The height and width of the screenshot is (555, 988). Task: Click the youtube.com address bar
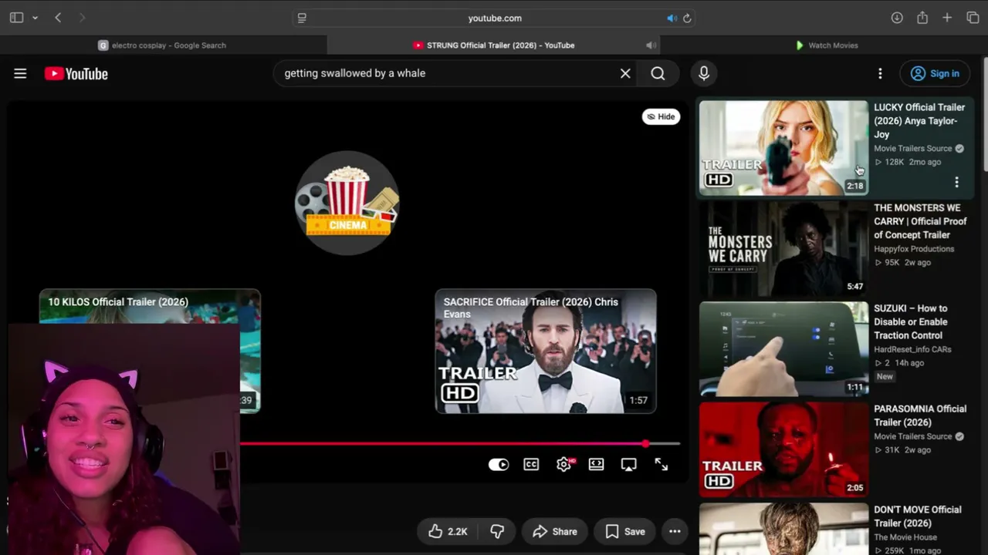(x=494, y=18)
